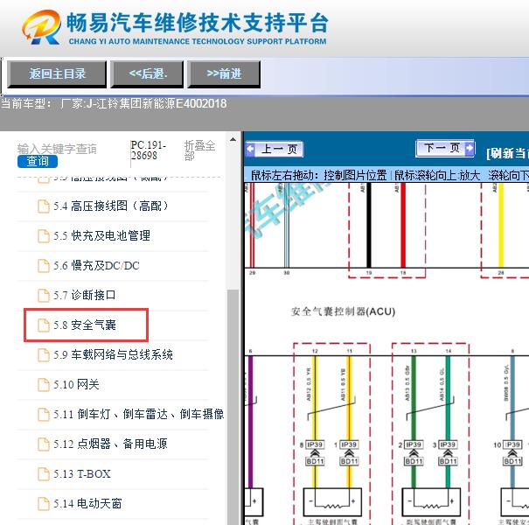
Task: Click the 刷新当前 refresh link
Action: click(507, 154)
